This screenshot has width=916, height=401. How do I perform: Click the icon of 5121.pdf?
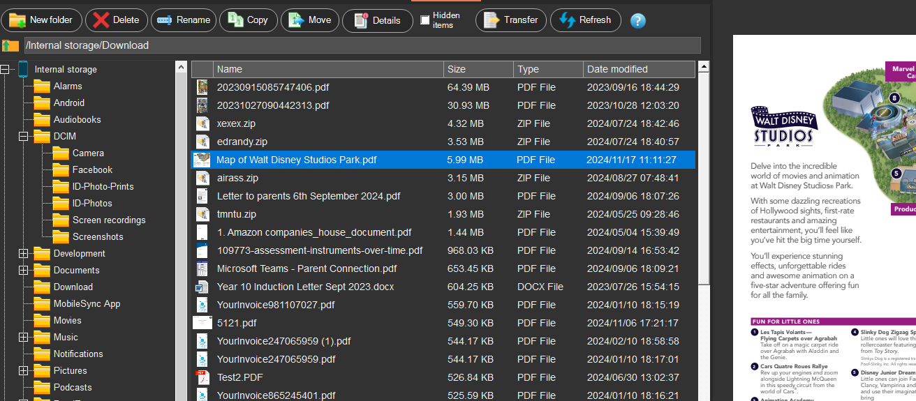tap(202, 323)
